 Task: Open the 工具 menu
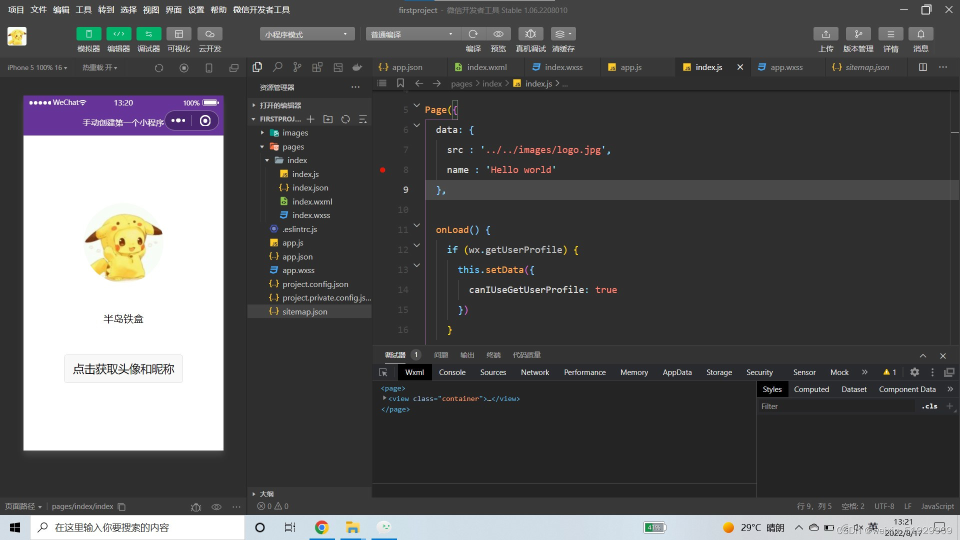[x=83, y=9]
